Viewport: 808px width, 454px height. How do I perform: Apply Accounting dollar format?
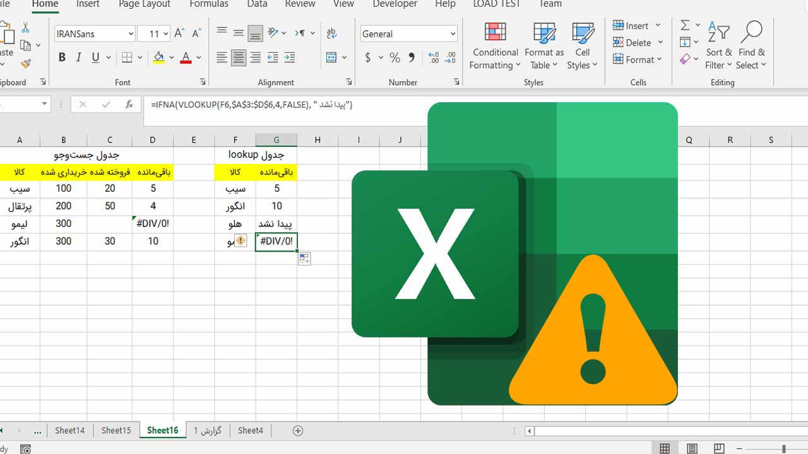click(x=368, y=57)
